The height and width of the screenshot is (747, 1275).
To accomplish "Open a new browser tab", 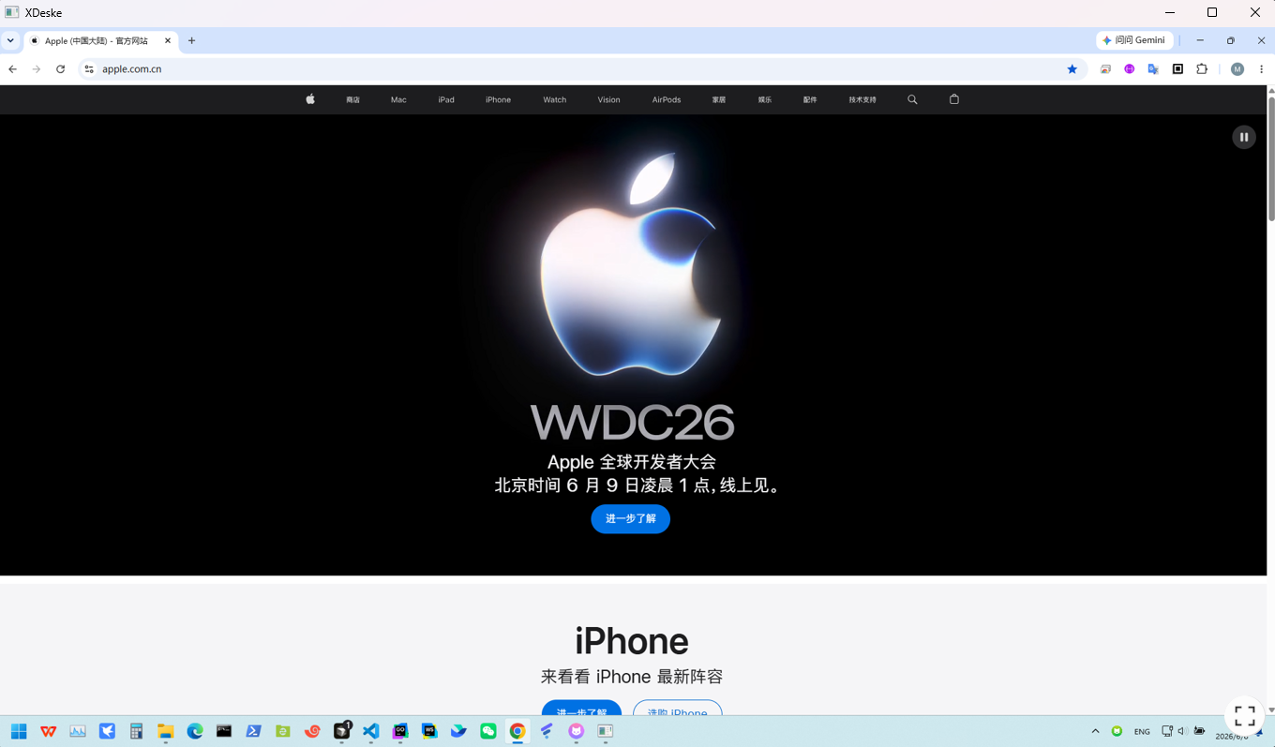I will point(191,40).
